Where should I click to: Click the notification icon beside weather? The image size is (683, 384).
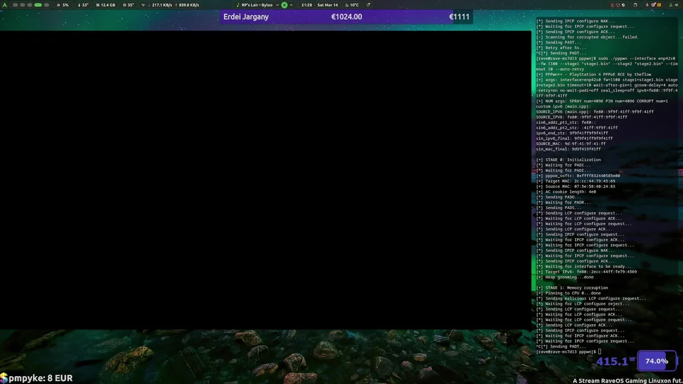(368, 5)
